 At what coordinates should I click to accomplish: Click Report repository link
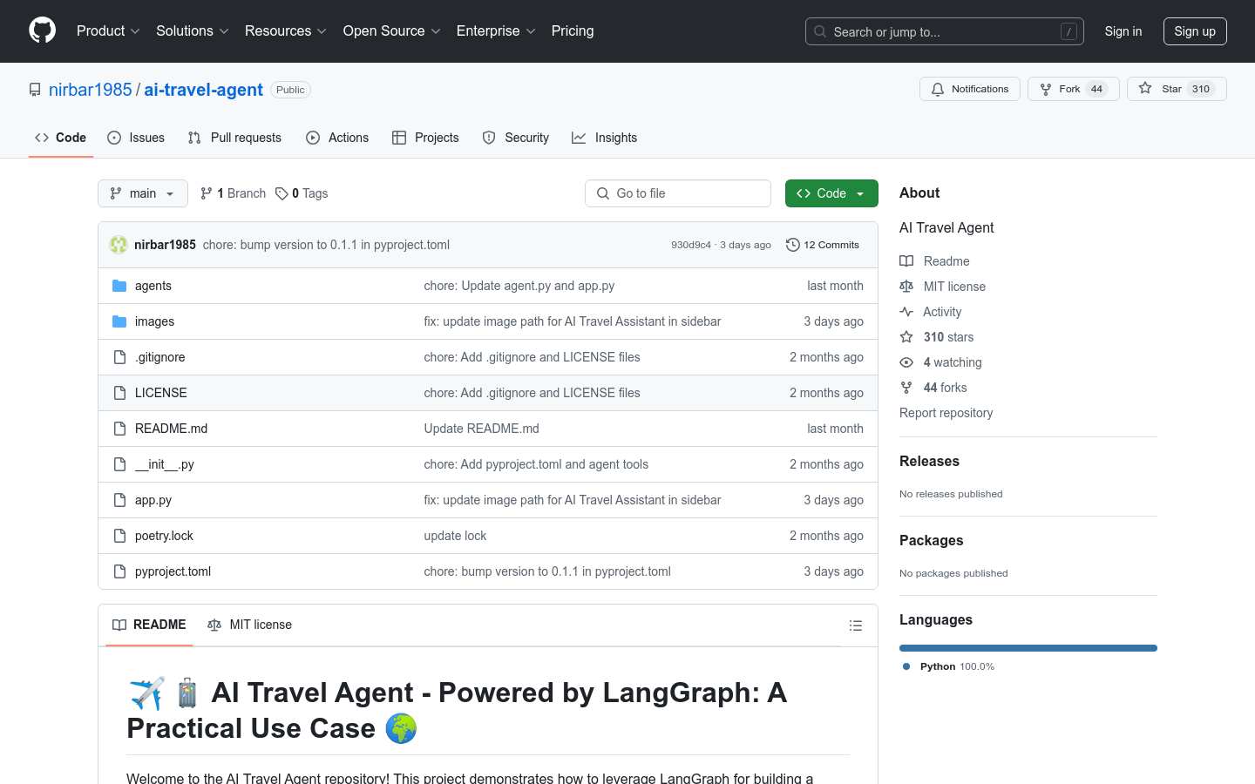(946, 413)
